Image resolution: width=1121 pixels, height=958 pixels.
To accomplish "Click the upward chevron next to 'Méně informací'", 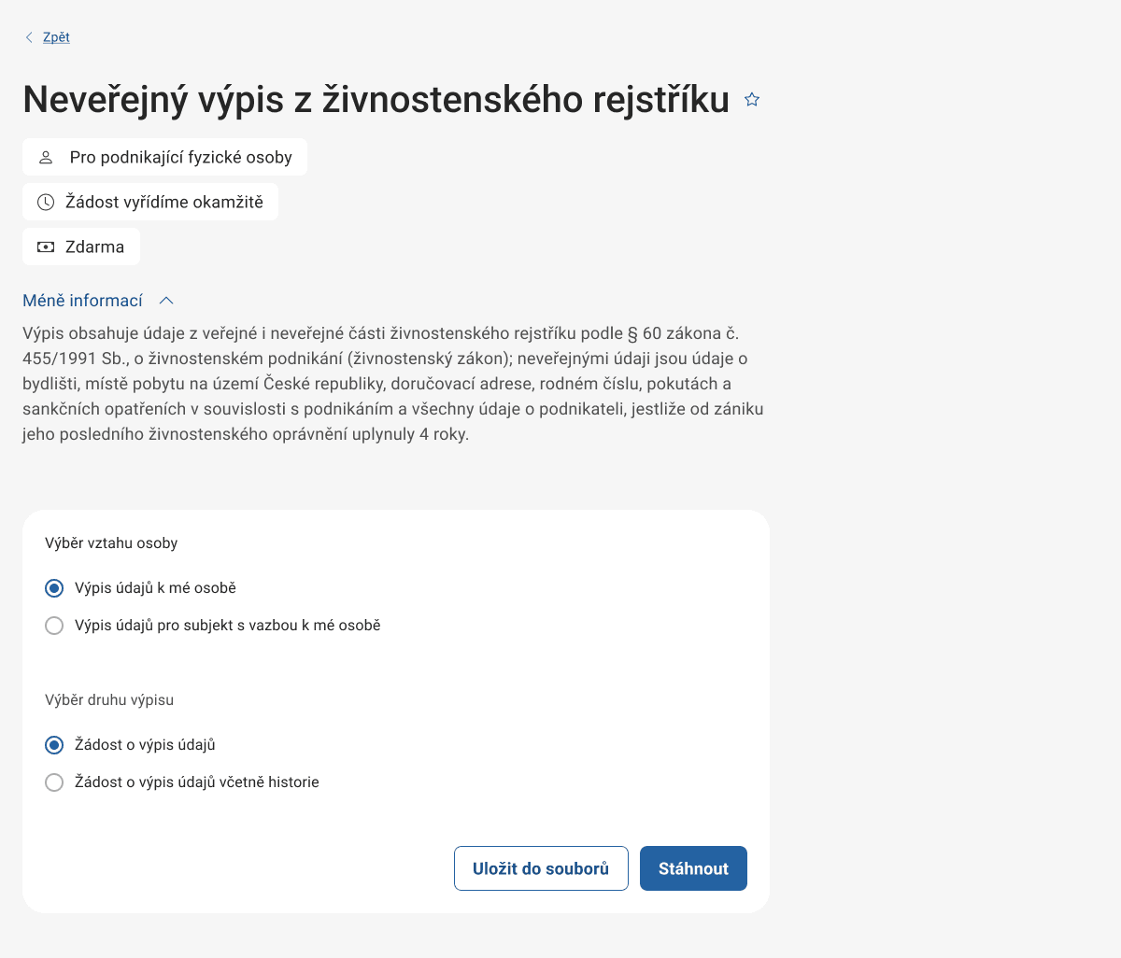I will pyautogui.click(x=166, y=300).
